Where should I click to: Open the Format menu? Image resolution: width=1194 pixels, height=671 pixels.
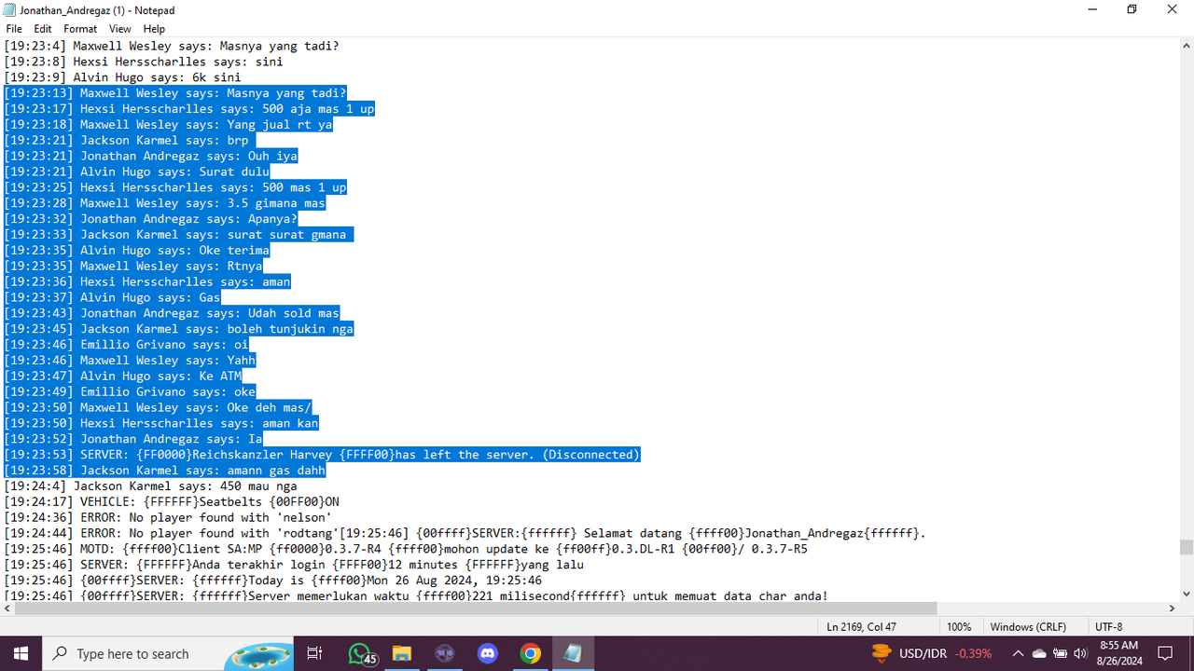(x=80, y=29)
